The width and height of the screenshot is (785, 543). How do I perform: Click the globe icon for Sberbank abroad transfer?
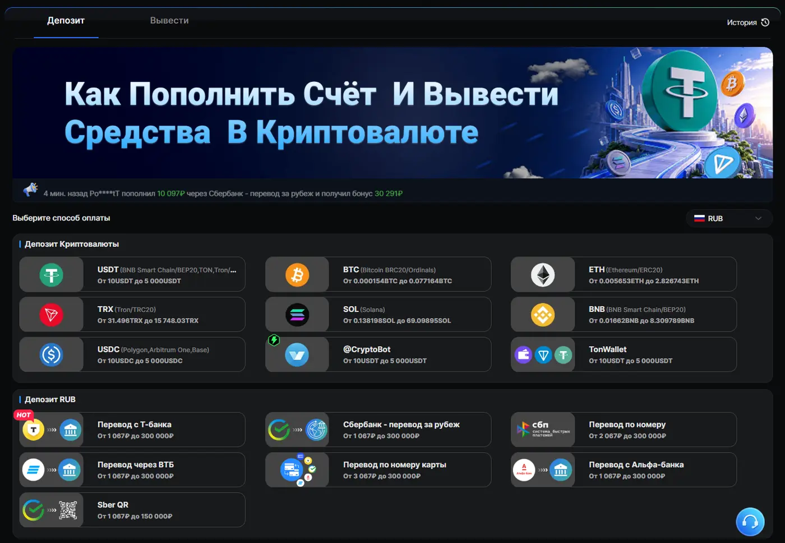point(317,430)
